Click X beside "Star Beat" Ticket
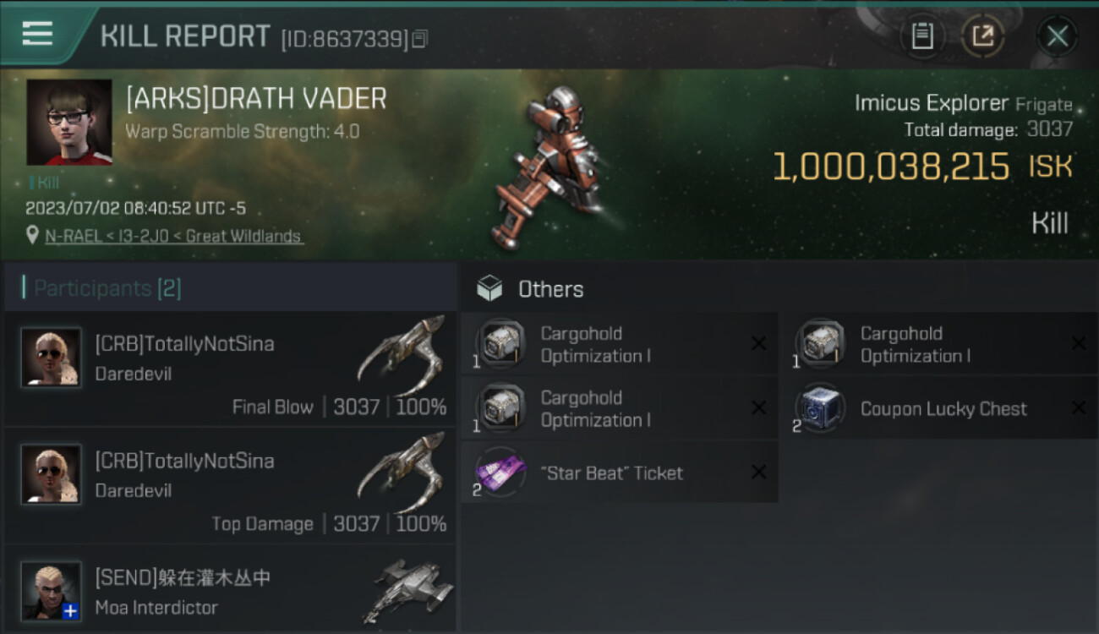The image size is (1099, 634). 759,472
